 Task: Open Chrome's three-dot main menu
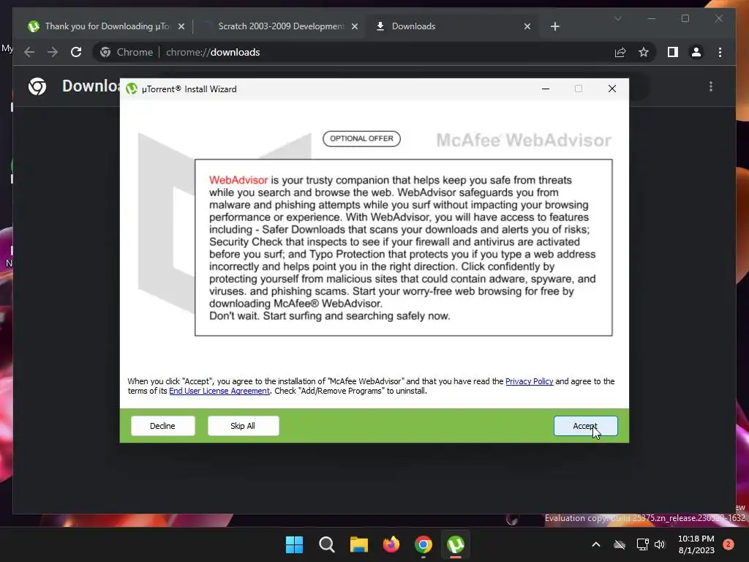point(720,52)
